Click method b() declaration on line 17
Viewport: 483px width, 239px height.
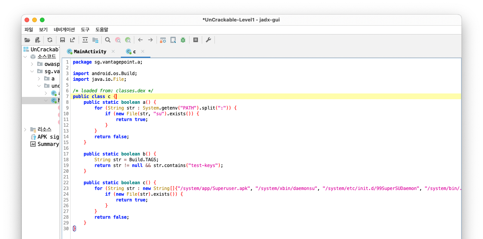click(x=120, y=154)
